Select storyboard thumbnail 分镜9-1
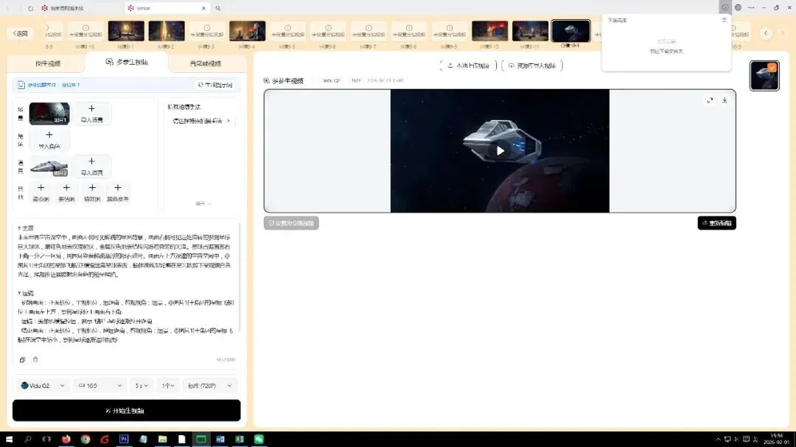796x447 pixels. (126, 31)
